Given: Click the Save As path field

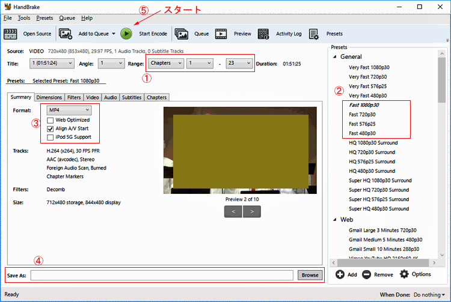Looking at the screenshot, I should click(x=162, y=276).
